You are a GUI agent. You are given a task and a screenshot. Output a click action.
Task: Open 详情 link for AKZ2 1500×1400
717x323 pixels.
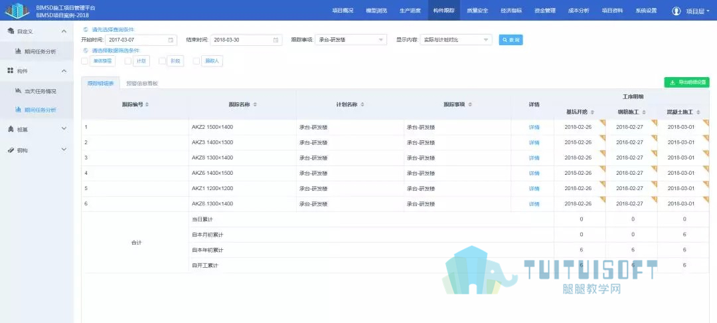pyautogui.click(x=534, y=127)
